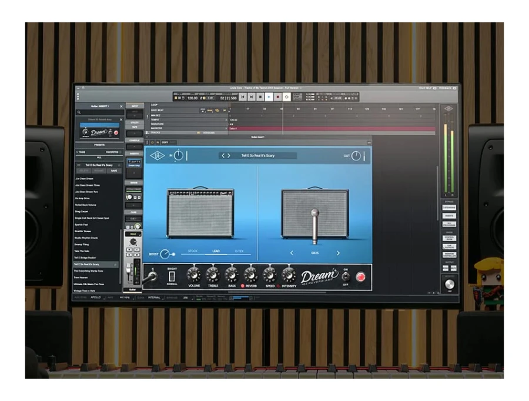529x401 pixels.
Task: Load the Trem Heaven preset
Action: pyautogui.click(x=81, y=278)
